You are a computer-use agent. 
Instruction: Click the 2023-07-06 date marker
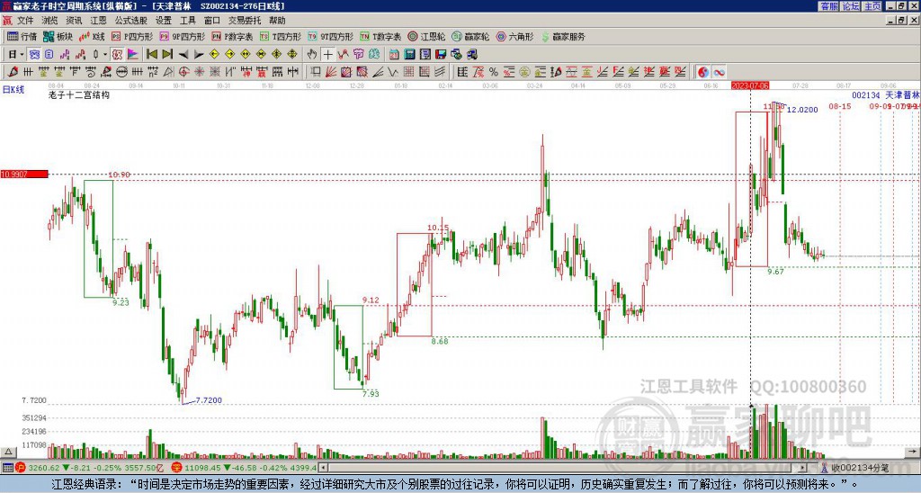(x=750, y=85)
